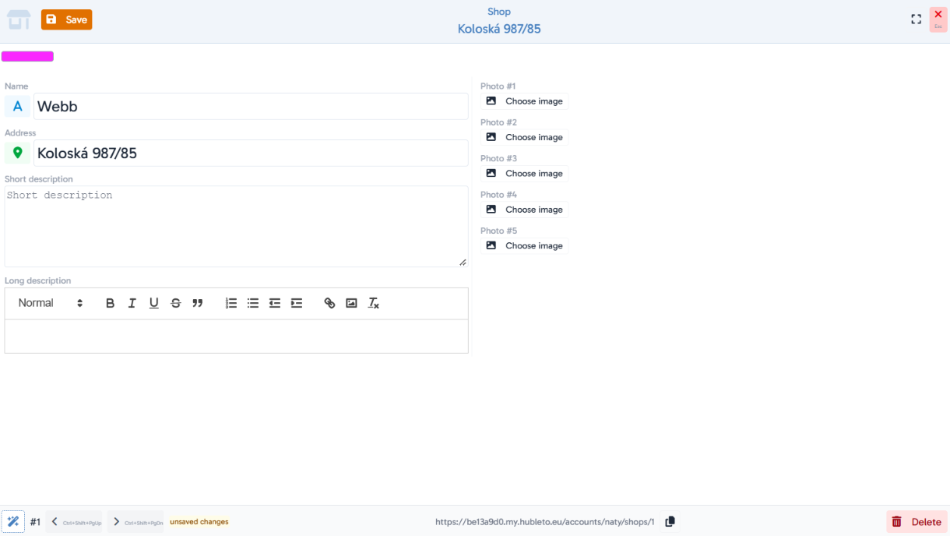Click the magic wand icon in the footer
Viewport: 950px width, 536px height.
(13, 522)
